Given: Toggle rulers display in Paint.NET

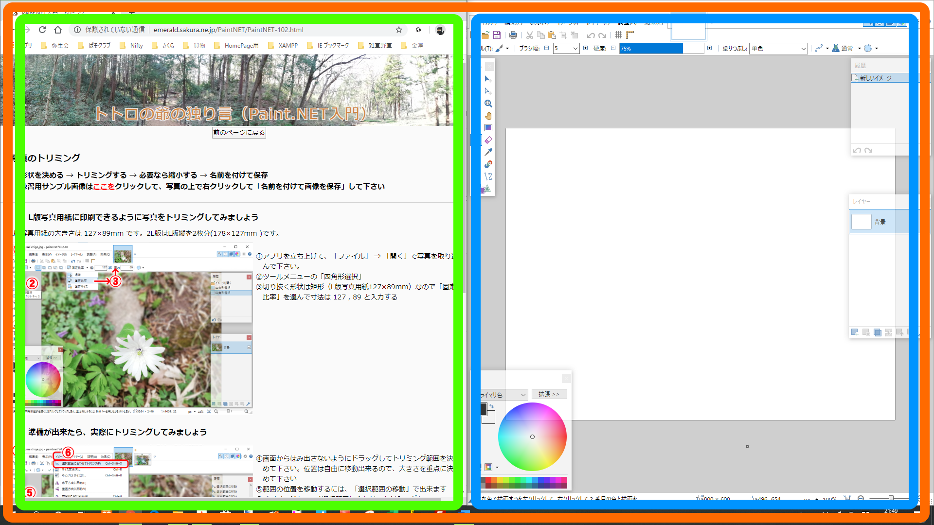Looking at the screenshot, I should coord(630,35).
